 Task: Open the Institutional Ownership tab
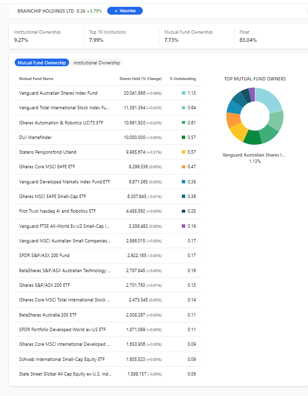96,62
